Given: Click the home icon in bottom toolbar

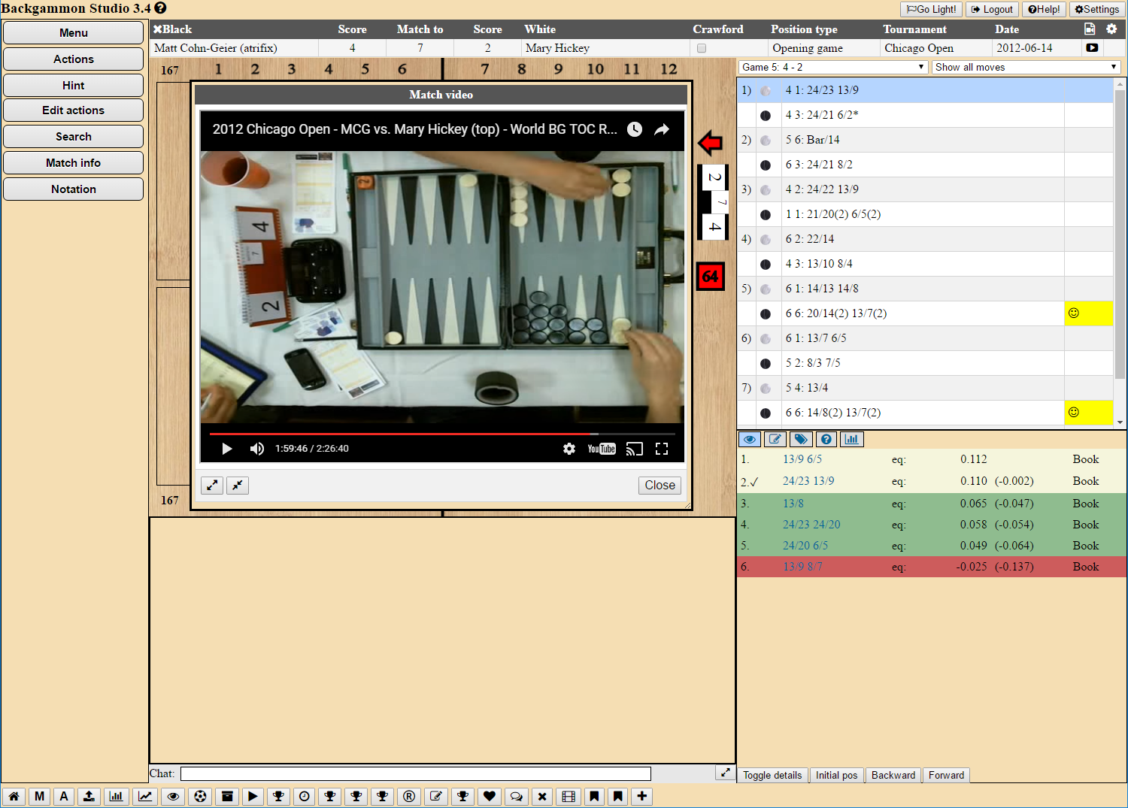Looking at the screenshot, I should click(x=14, y=797).
